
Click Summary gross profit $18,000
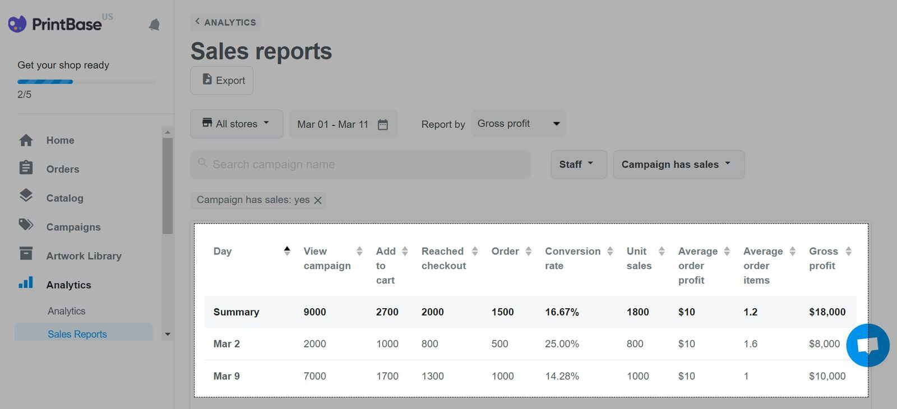coord(827,312)
